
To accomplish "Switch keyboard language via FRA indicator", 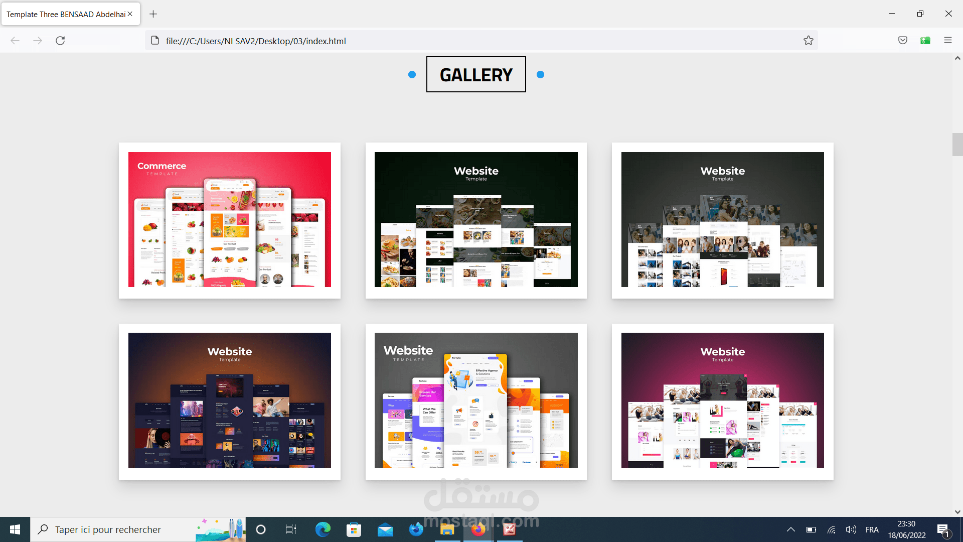I will (x=872, y=529).
